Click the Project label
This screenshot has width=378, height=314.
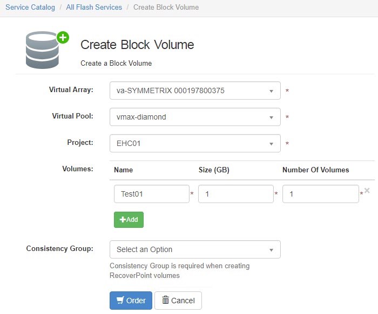tap(80, 143)
